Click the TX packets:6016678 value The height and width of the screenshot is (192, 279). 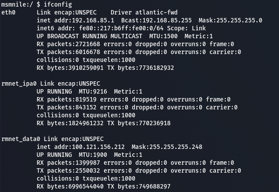68,52
